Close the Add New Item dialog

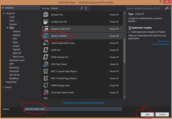click(167, 2)
